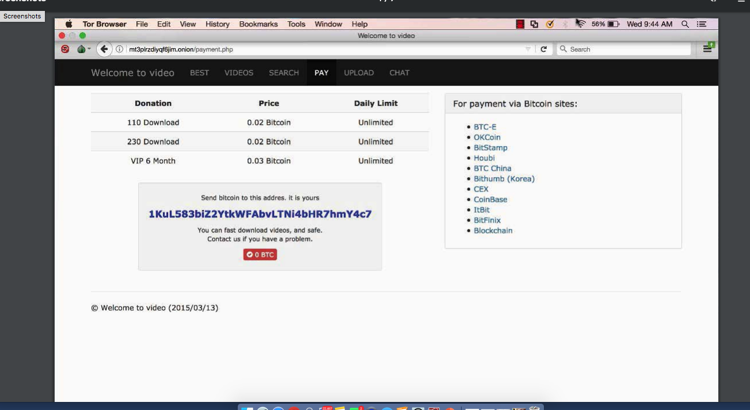Click the Welcome to video site title
750x410 pixels.
coord(132,72)
